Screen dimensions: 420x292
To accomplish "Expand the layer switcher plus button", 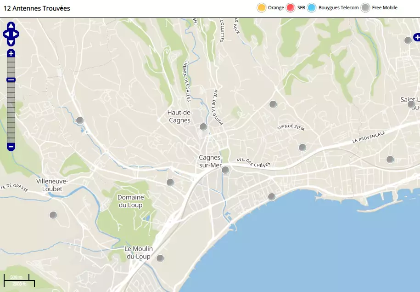I will [416, 37].
